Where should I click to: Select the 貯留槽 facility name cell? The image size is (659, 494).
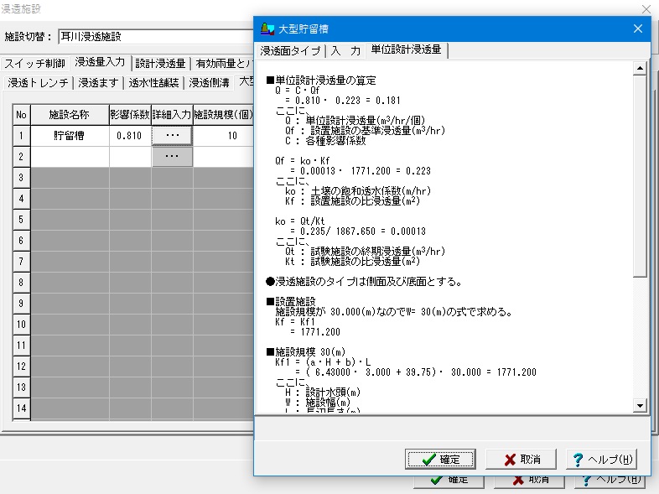70,135
